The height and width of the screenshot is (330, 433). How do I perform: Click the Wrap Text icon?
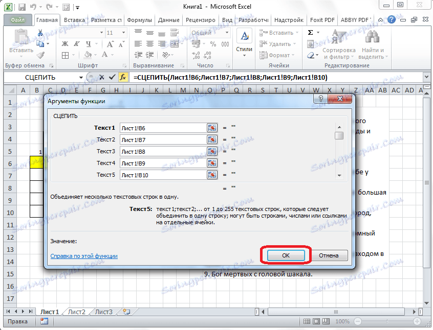[x=174, y=33]
